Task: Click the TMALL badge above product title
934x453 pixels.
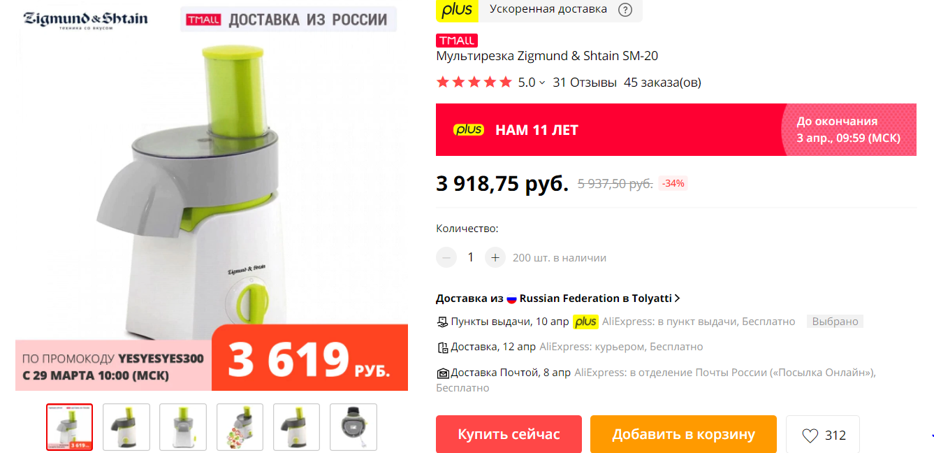Action: click(x=456, y=41)
